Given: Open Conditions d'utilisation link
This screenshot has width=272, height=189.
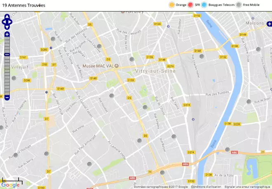Looking at the screenshot, I should click(206, 187).
